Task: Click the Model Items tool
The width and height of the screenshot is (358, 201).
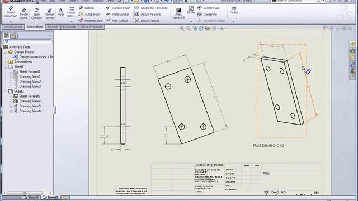Action: 23,13
